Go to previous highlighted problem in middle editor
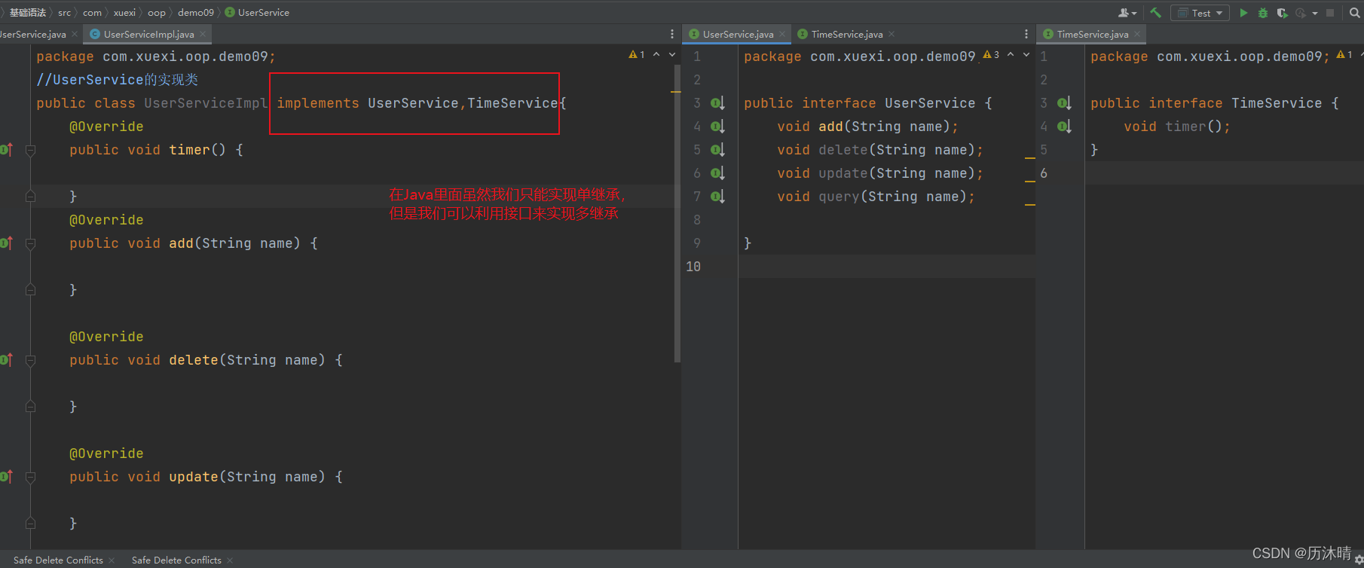The width and height of the screenshot is (1364, 568). point(1011,54)
